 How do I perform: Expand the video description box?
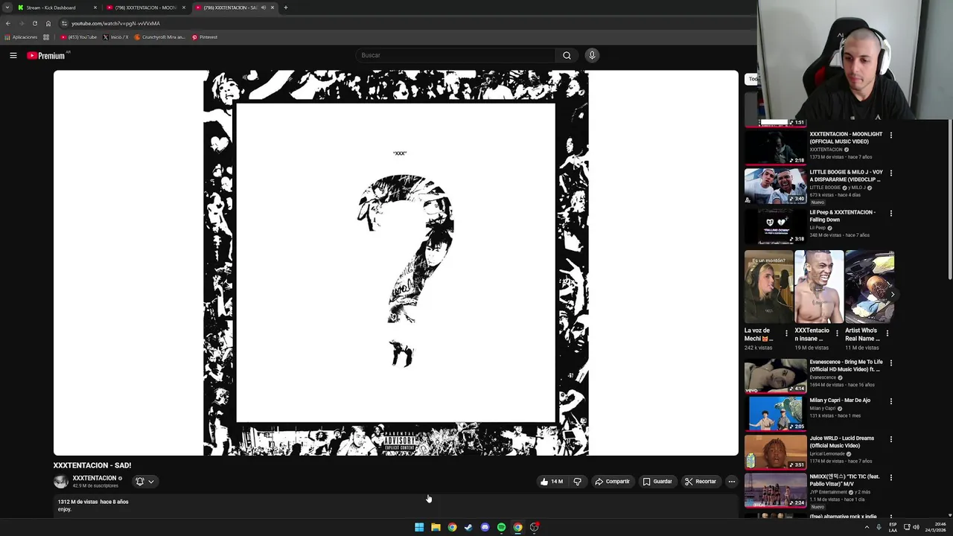click(x=395, y=505)
